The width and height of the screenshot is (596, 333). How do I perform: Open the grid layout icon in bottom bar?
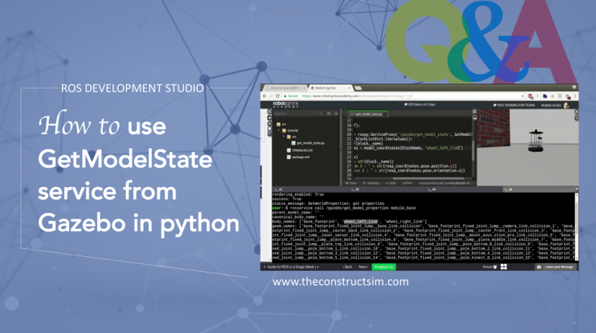[x=504, y=267]
